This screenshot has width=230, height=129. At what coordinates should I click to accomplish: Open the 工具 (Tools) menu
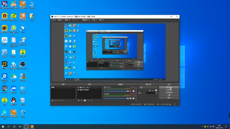pos(94,20)
